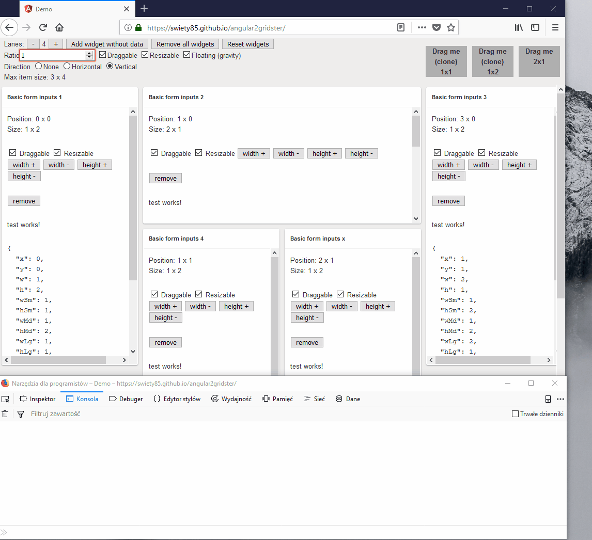Open the browser home page icon
This screenshot has height=540, width=592.
click(59, 27)
